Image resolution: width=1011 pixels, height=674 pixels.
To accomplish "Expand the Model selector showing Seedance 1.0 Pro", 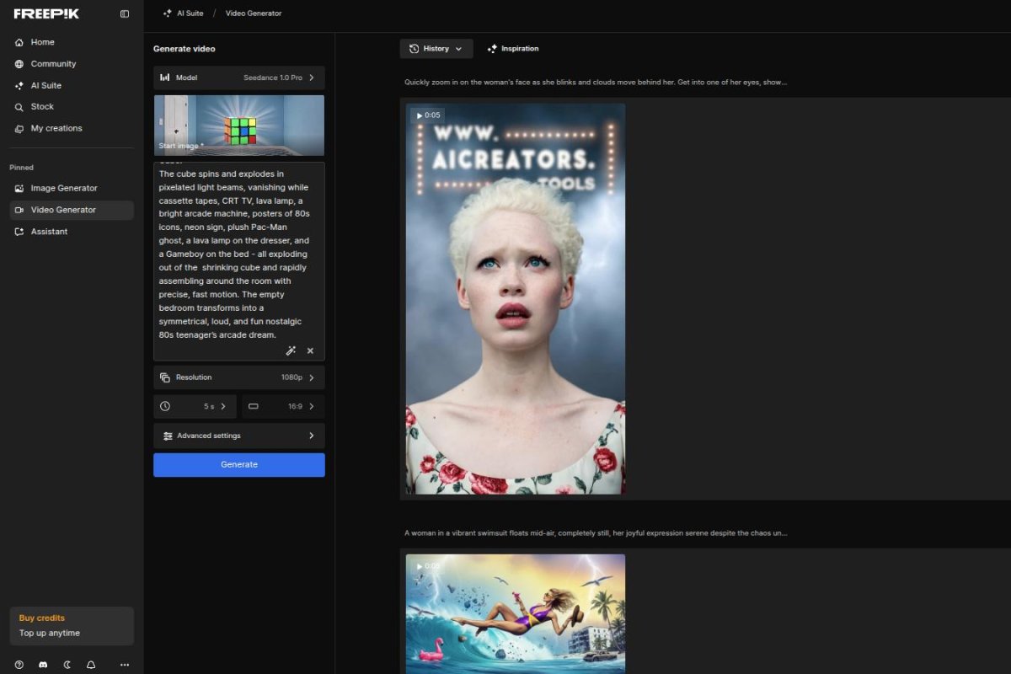I will [238, 77].
